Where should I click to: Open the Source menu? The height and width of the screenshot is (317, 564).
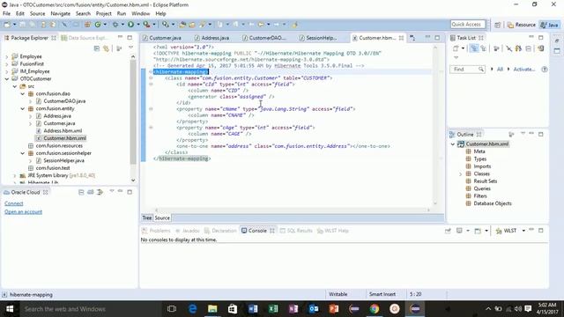pyautogui.click(x=37, y=13)
